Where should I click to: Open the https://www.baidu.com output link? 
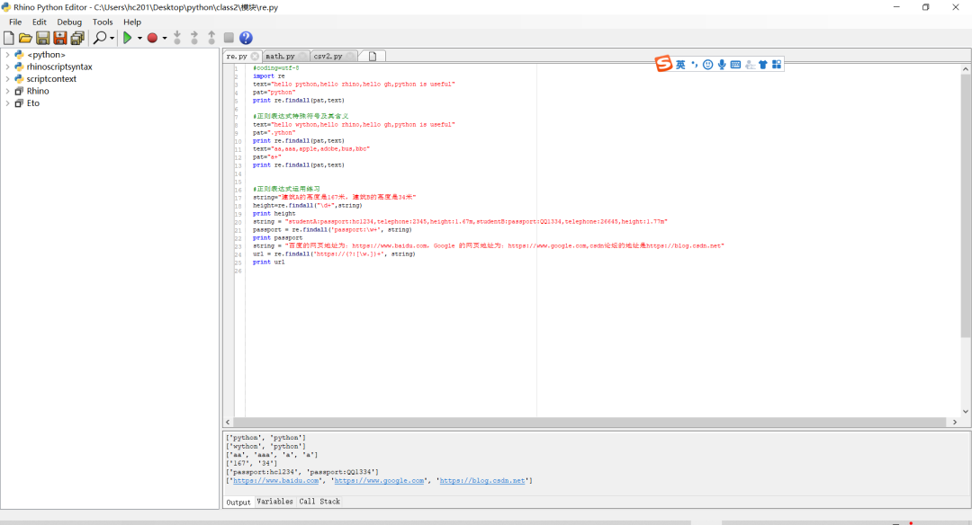[276, 480]
